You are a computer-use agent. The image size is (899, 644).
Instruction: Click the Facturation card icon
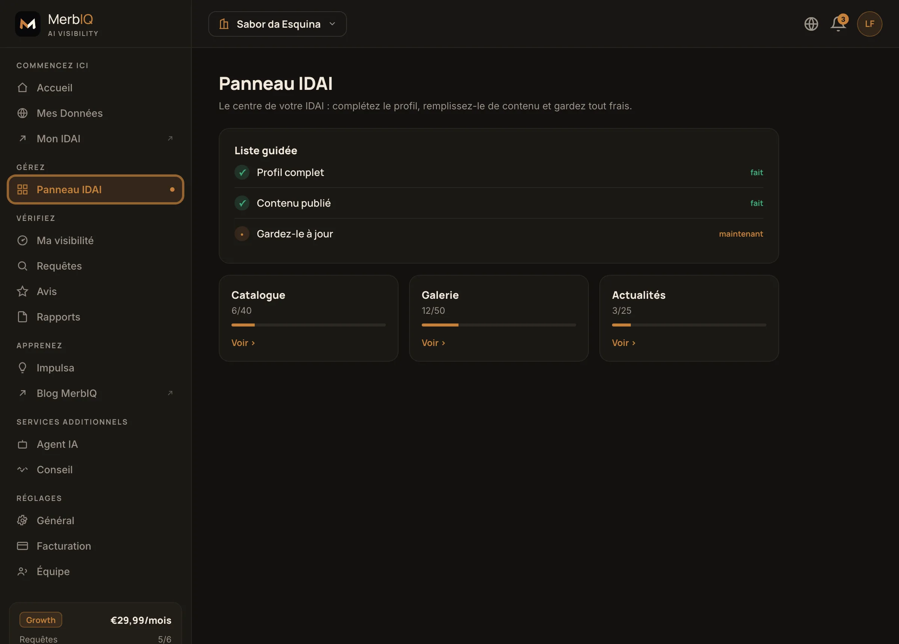(22, 546)
